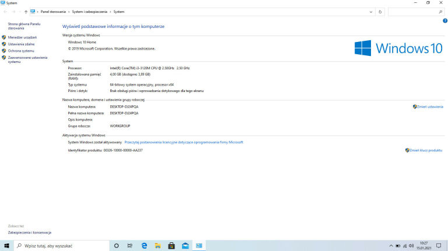Click the search magnifier icon

[x=440, y=12]
